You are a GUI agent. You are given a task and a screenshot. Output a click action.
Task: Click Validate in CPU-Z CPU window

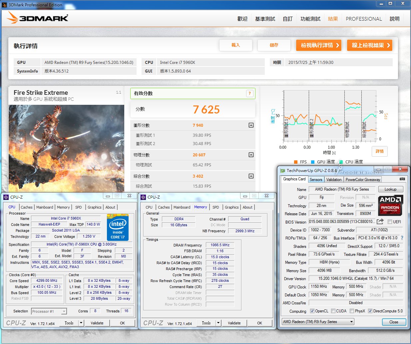click(97, 323)
